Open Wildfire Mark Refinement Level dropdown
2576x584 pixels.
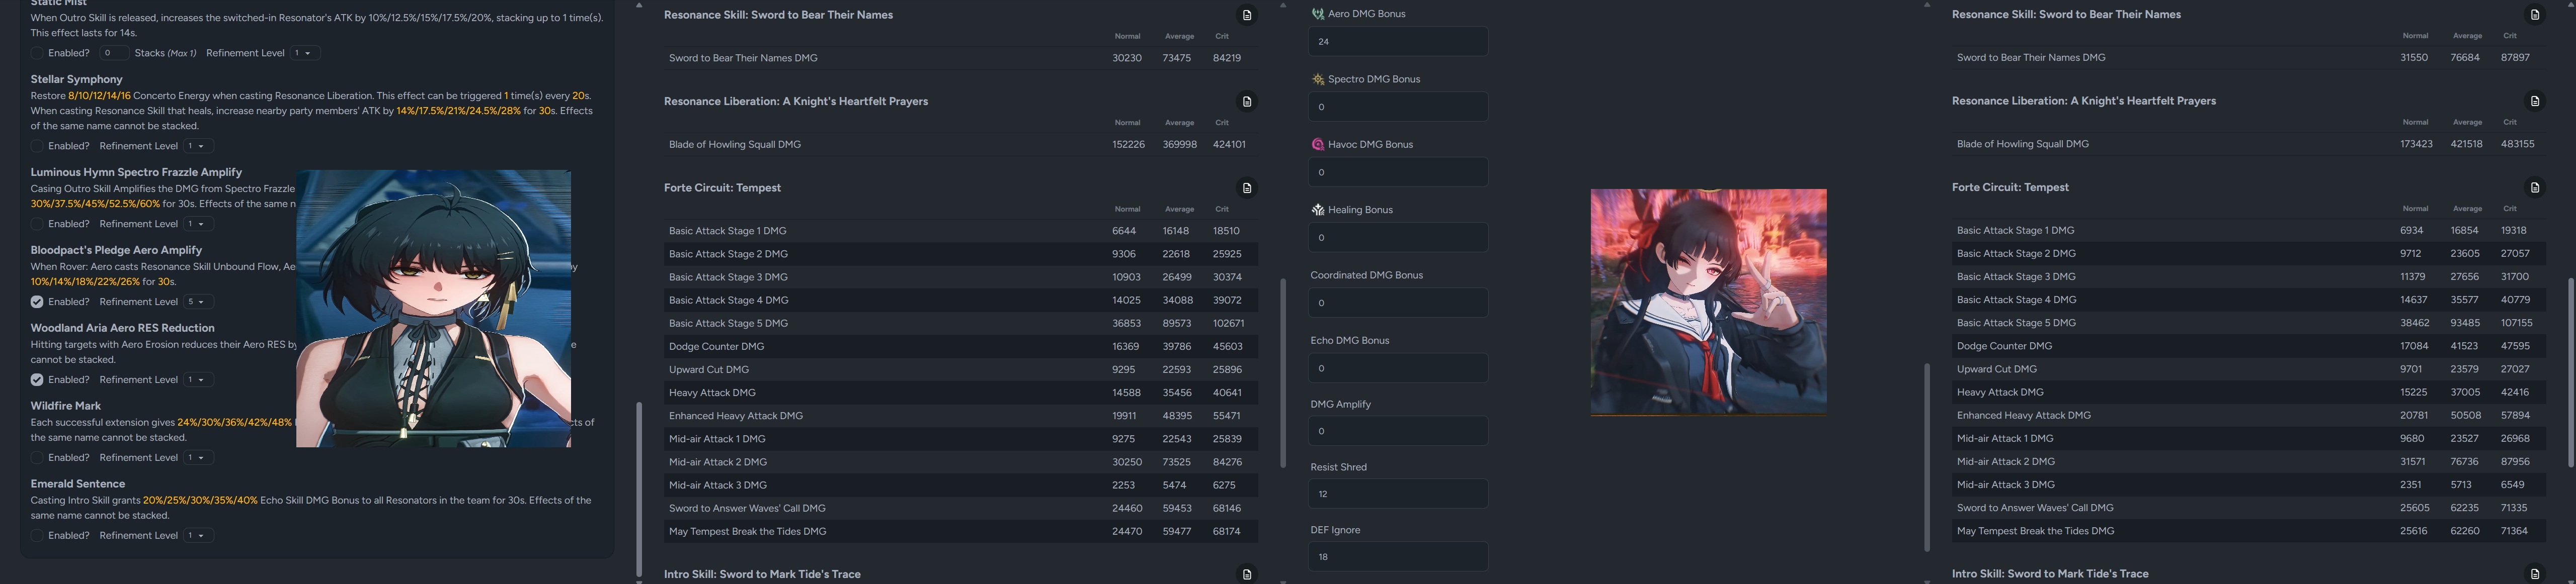tap(199, 457)
